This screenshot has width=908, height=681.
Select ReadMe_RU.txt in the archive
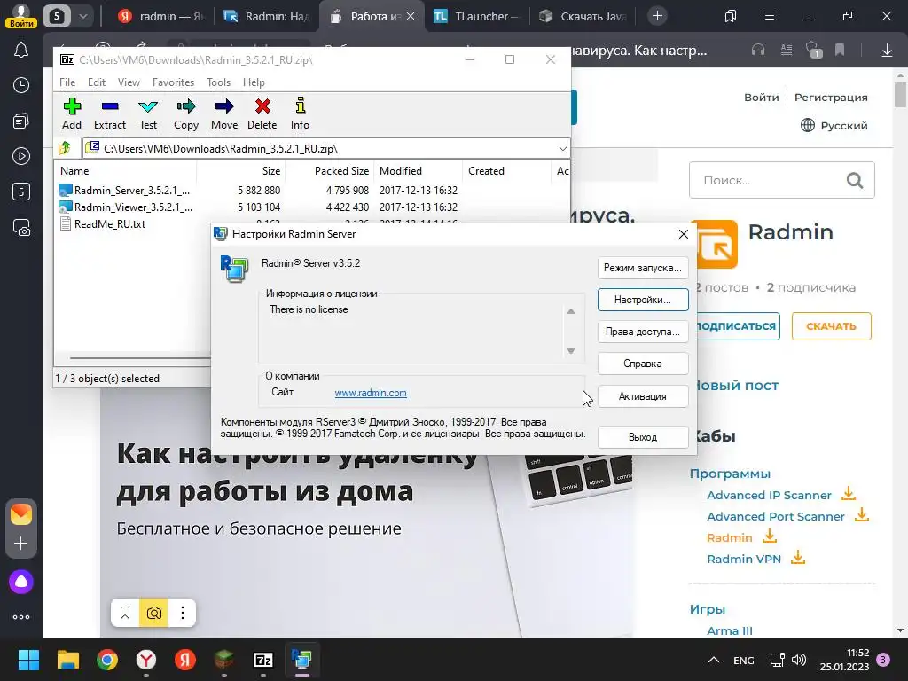(x=109, y=224)
